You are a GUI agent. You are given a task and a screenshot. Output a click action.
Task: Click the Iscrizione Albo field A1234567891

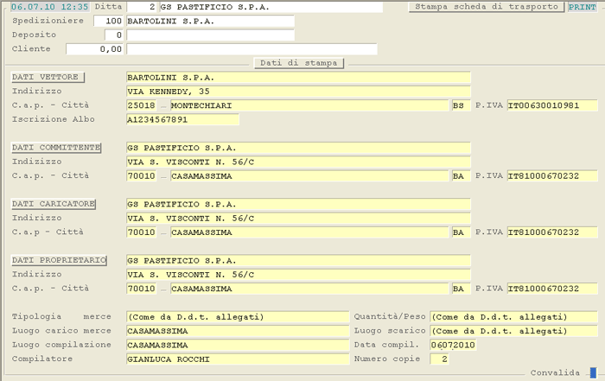point(182,119)
